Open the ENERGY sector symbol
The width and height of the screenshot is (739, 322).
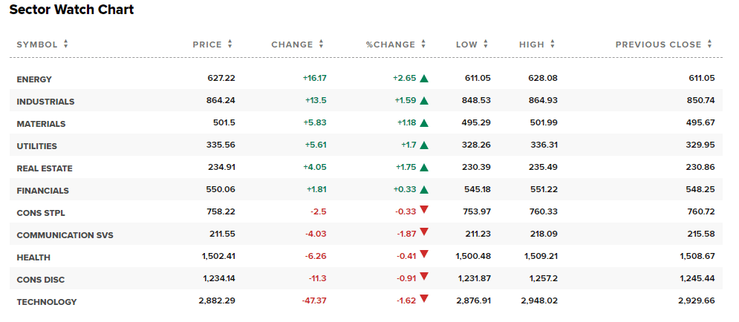tap(34, 79)
